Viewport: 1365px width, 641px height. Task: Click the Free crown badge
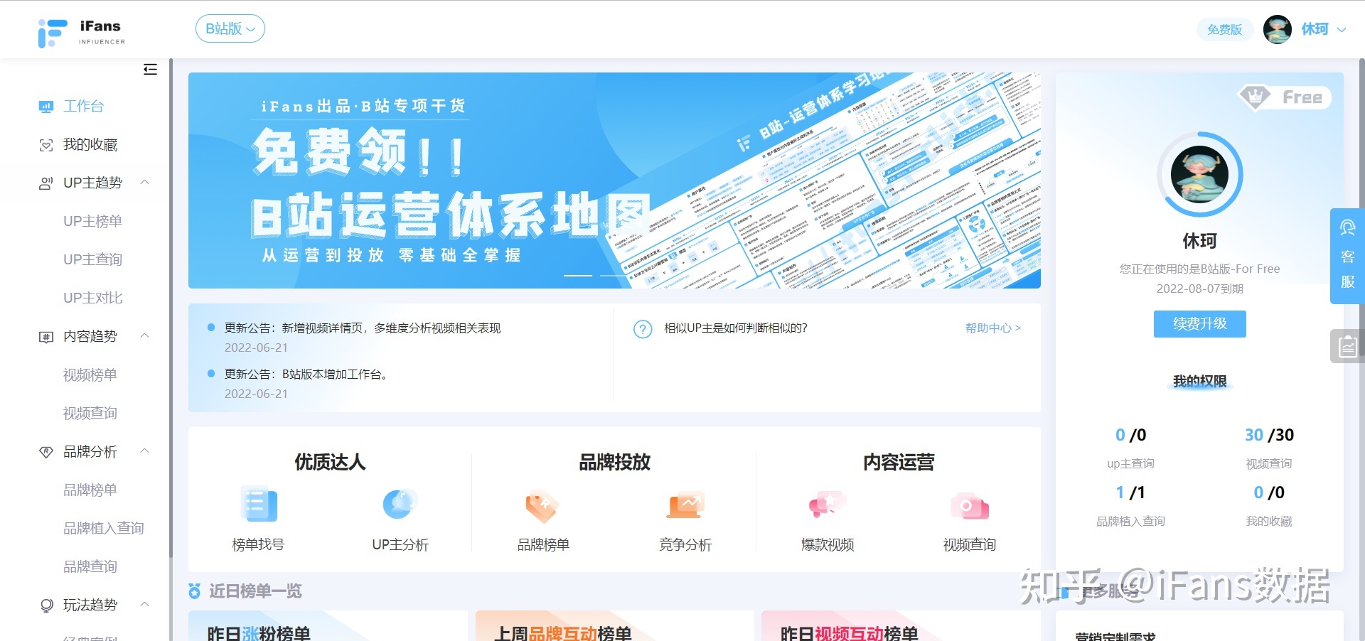1285,97
